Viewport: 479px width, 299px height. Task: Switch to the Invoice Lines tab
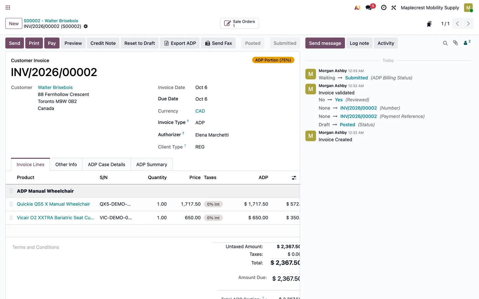(x=30, y=164)
